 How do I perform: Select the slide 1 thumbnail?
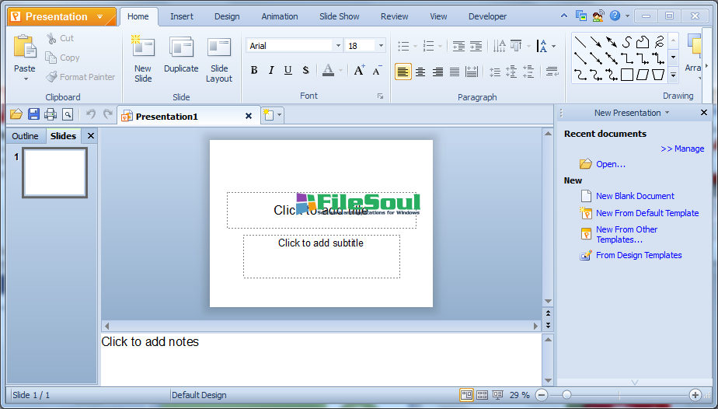click(x=54, y=173)
